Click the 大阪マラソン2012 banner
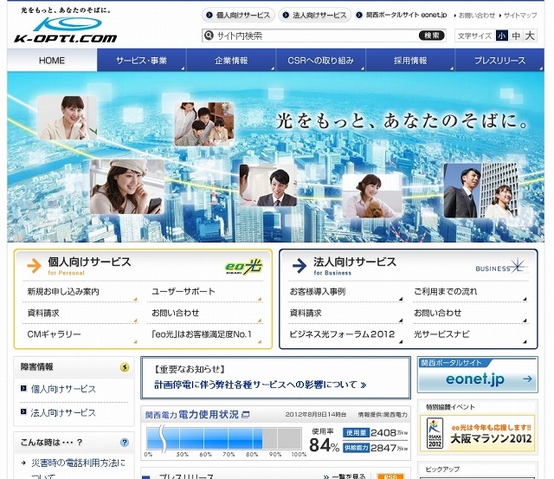 click(477, 433)
